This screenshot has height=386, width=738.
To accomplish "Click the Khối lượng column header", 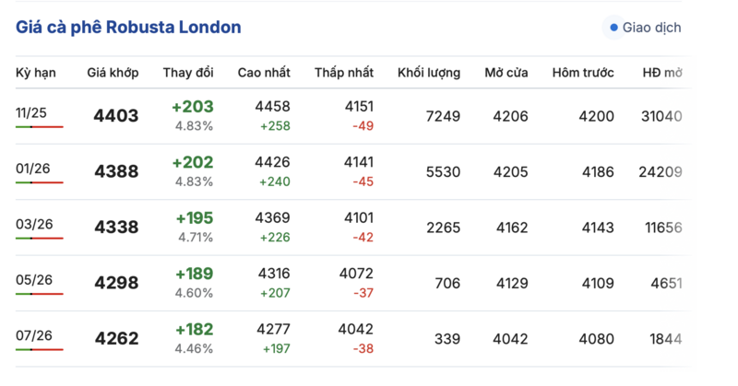I will (x=429, y=73).
